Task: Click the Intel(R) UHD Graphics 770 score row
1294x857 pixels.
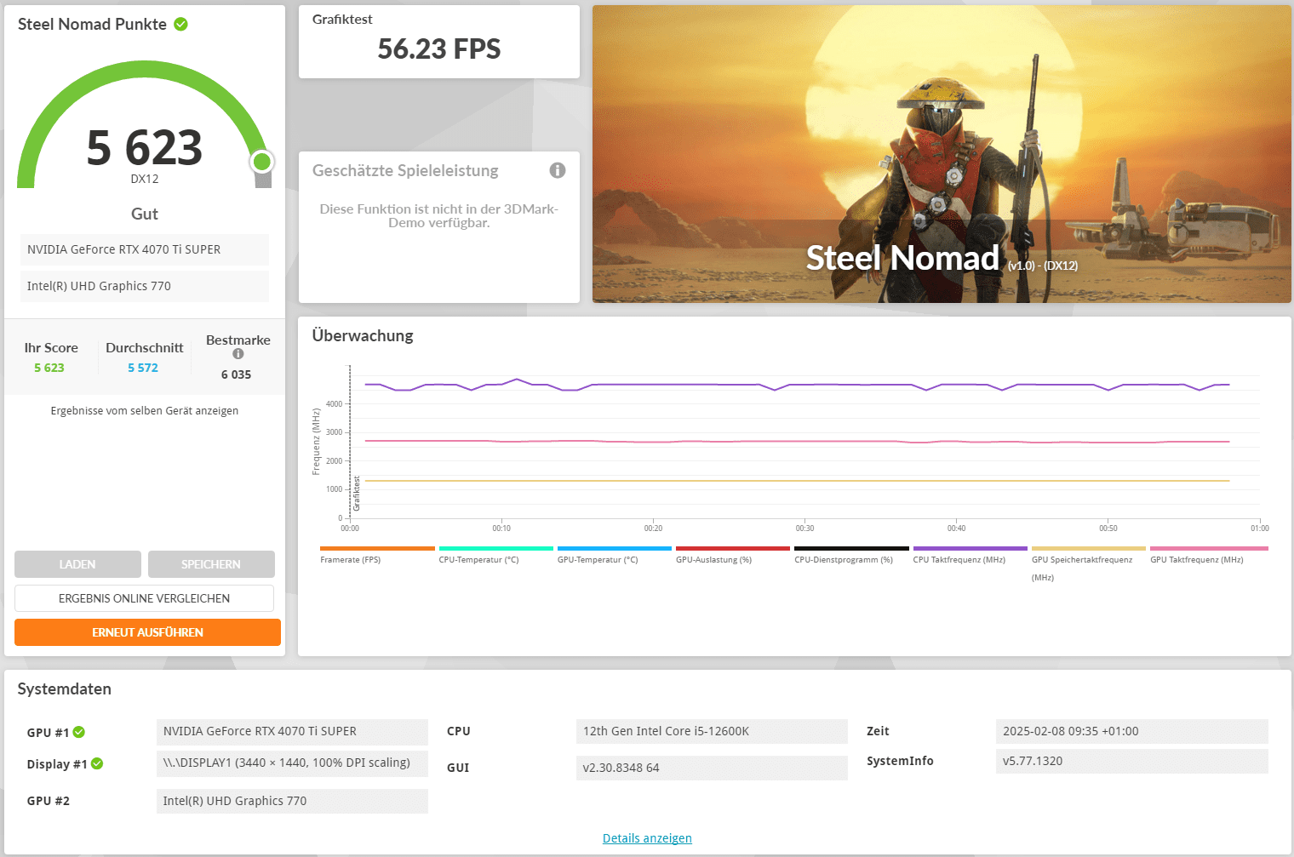Action: (x=145, y=286)
